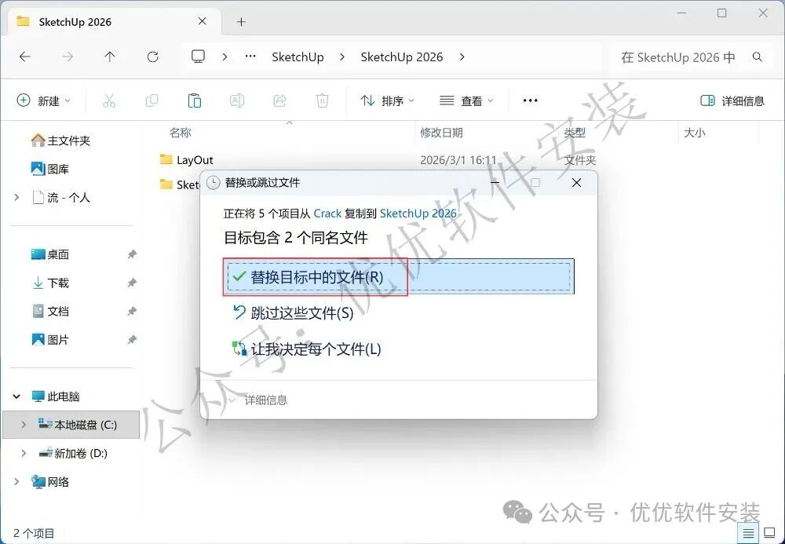
Task: Click the search magnifier icon
Action: coord(757,57)
